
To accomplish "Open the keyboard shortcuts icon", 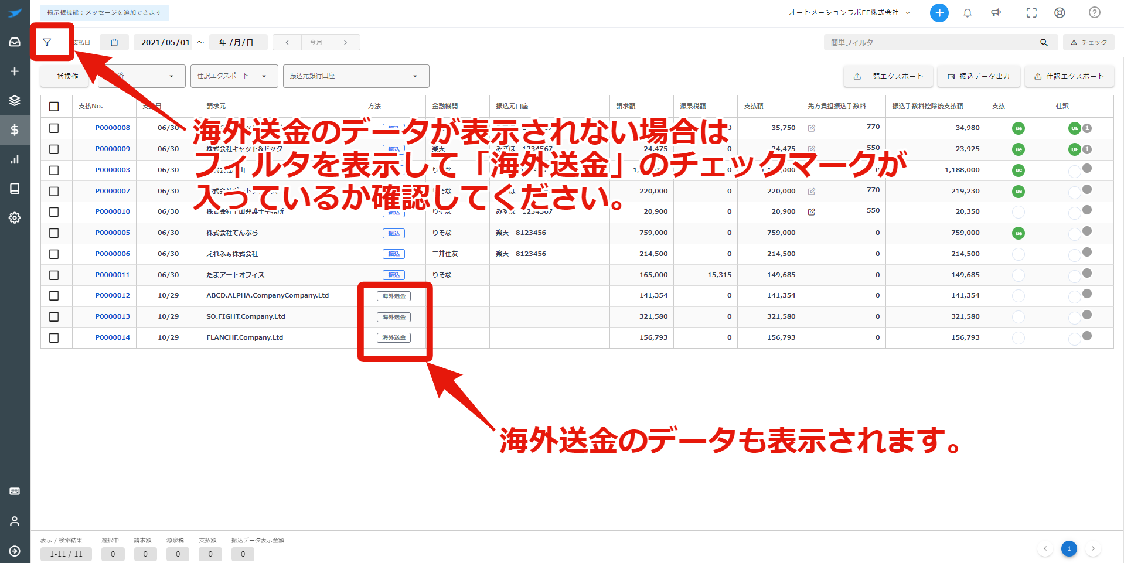I will click(x=15, y=491).
